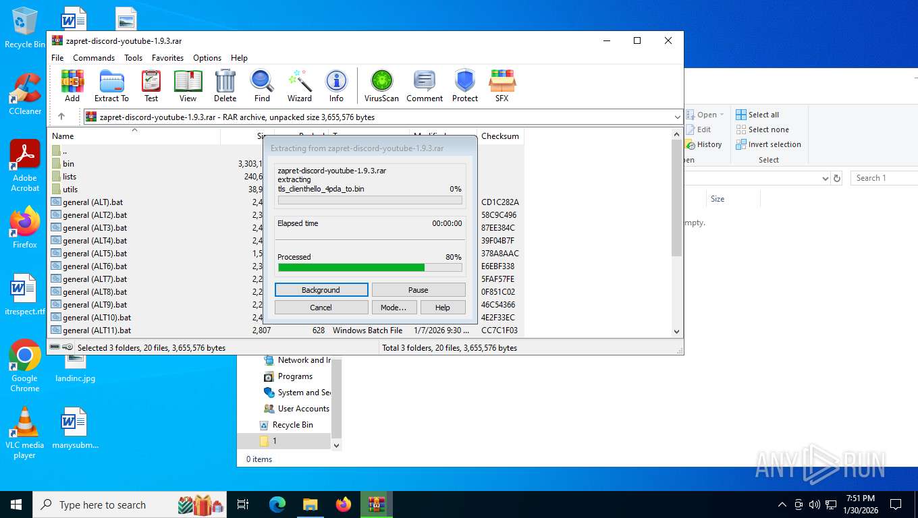Click the Firefox taskbar icon
The image size is (918, 518).
(344, 504)
